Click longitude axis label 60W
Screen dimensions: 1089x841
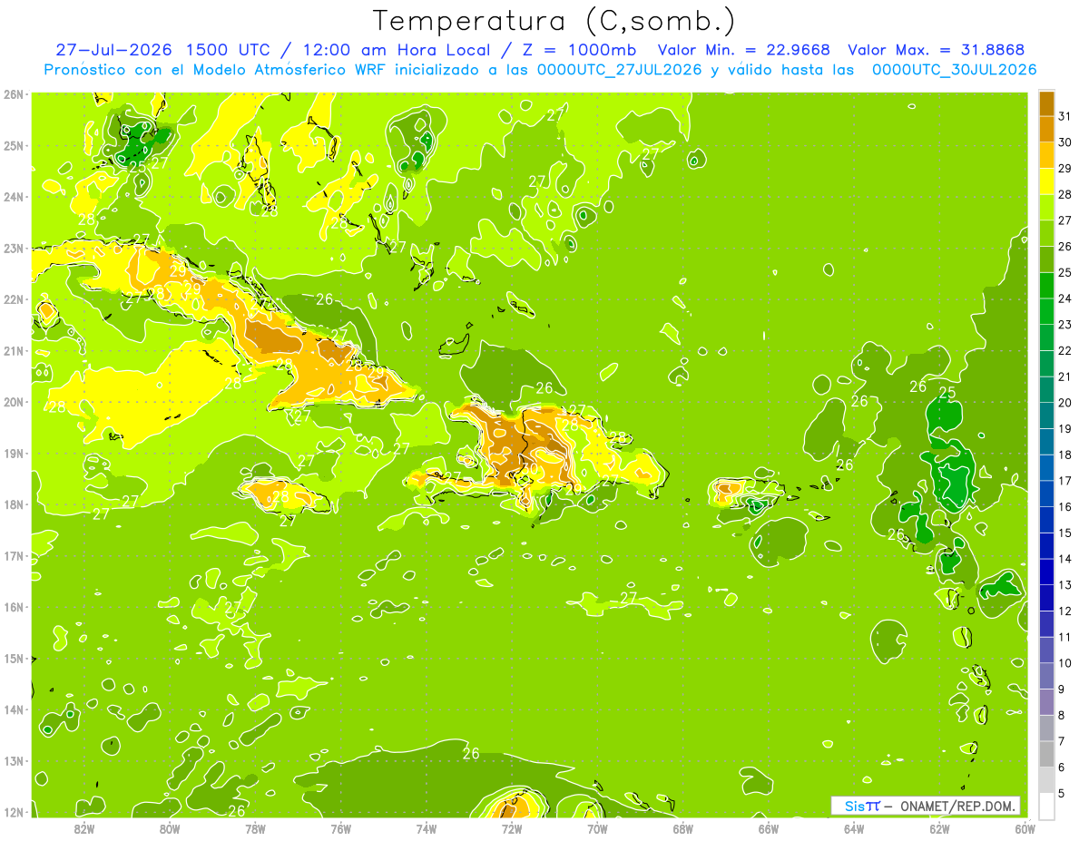[x=1025, y=828]
